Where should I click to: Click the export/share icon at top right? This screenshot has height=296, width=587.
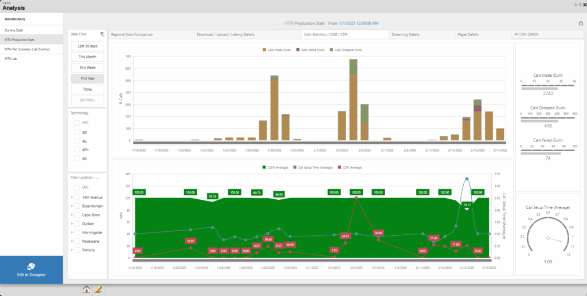tap(581, 23)
